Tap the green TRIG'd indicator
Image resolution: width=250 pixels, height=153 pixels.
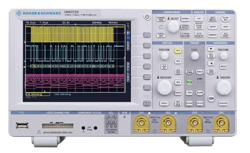pos(189,82)
